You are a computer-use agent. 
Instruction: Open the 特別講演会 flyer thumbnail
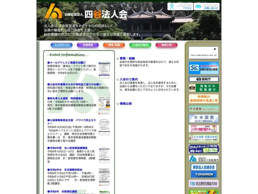(x=104, y=106)
